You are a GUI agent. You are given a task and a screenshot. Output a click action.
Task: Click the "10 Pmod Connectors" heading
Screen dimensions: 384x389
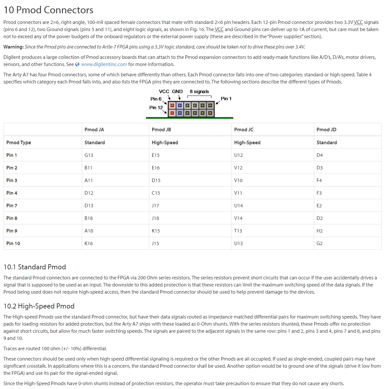[x=48, y=10]
